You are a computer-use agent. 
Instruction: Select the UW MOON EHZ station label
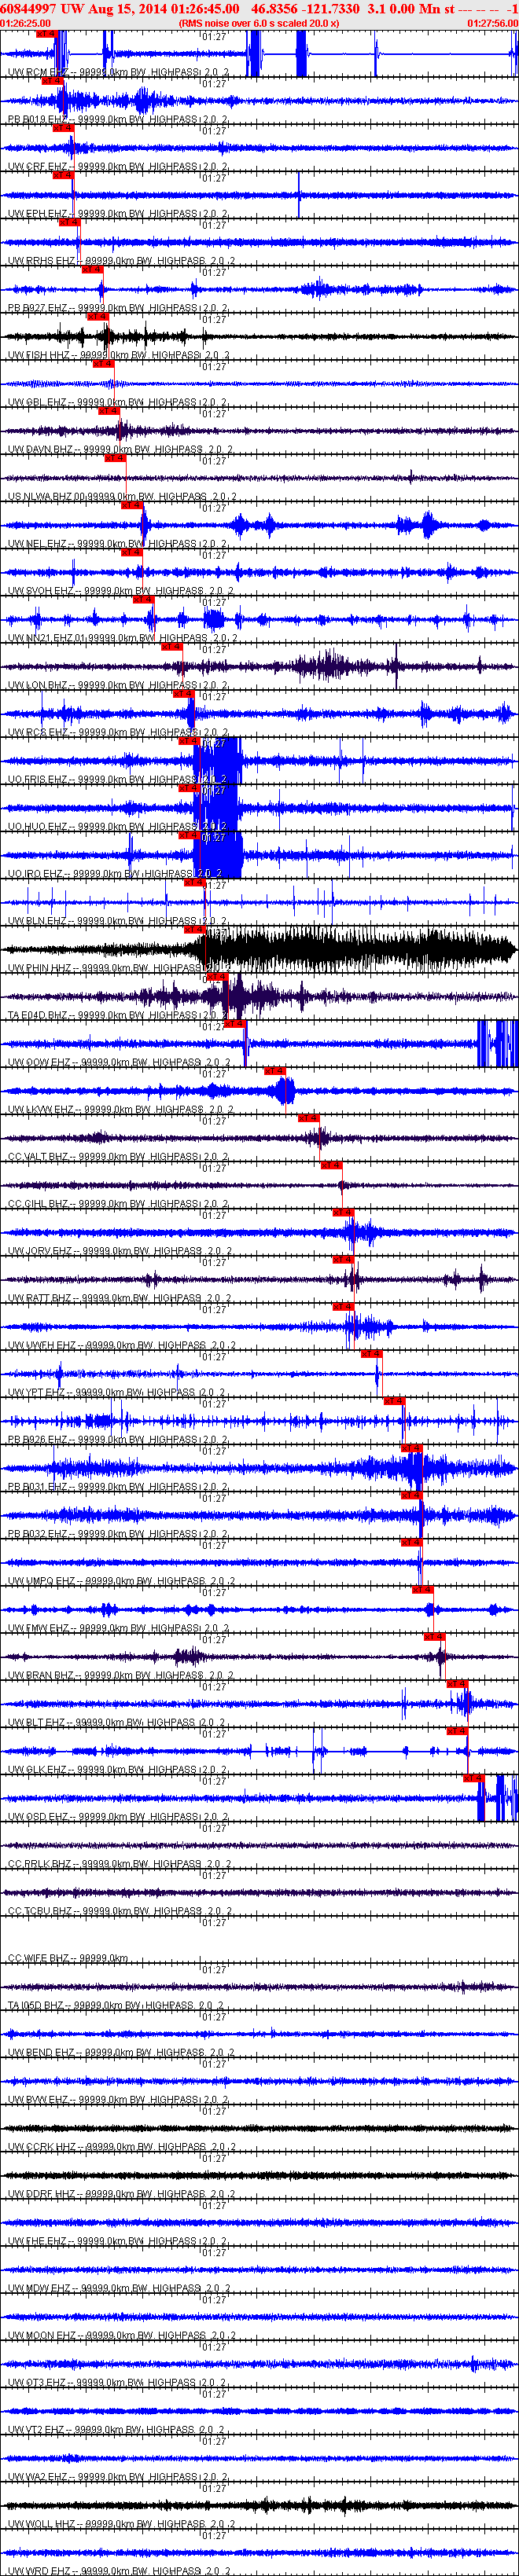[122, 2336]
